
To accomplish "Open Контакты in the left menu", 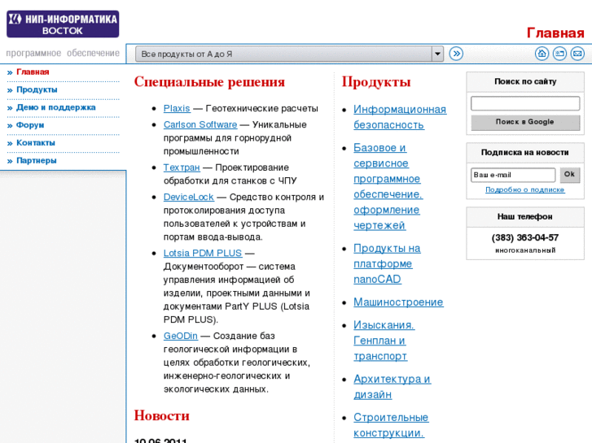I will tap(36, 143).
